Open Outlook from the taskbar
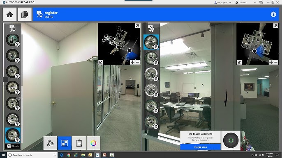The image size is (282, 158). (90, 155)
